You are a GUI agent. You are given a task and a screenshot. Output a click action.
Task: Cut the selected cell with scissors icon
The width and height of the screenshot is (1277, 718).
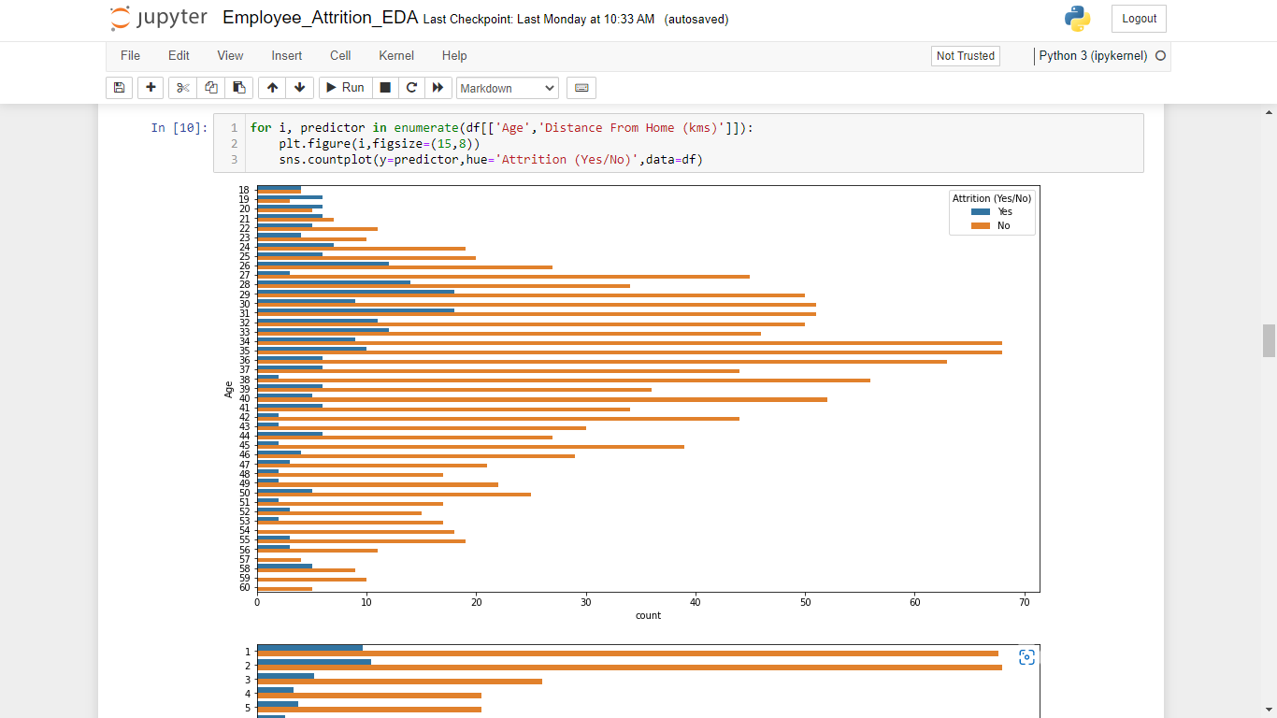182,87
